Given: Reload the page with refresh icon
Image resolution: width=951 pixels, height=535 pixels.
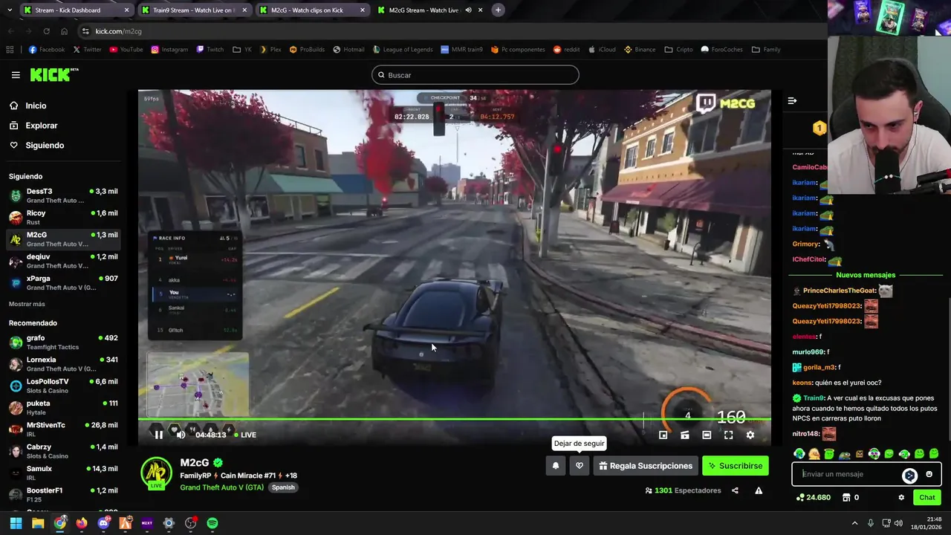Looking at the screenshot, I should tap(46, 31).
